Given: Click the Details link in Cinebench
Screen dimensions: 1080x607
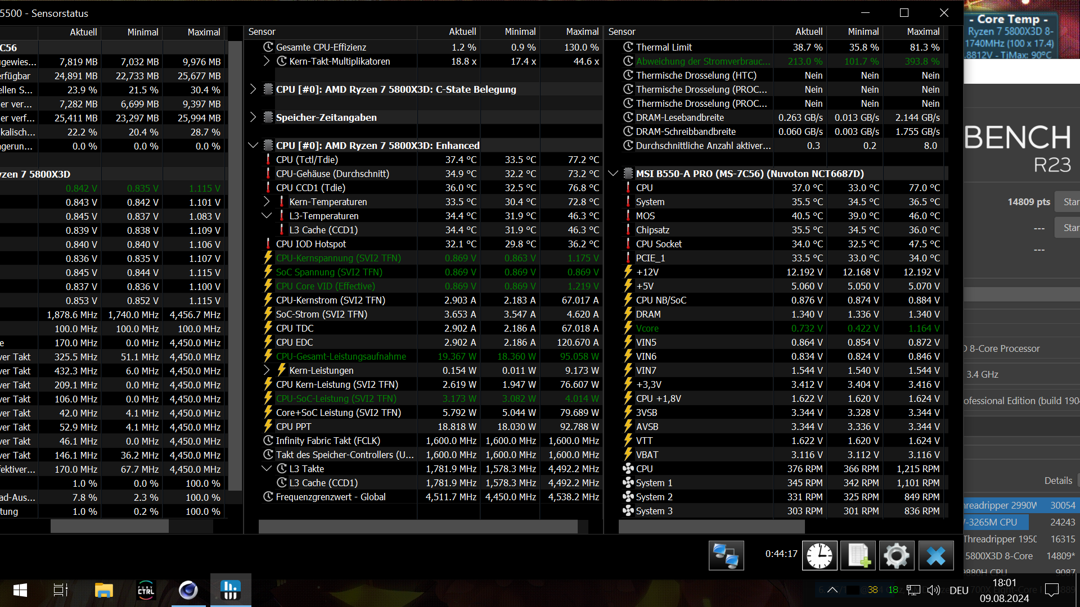Looking at the screenshot, I should (x=1058, y=481).
